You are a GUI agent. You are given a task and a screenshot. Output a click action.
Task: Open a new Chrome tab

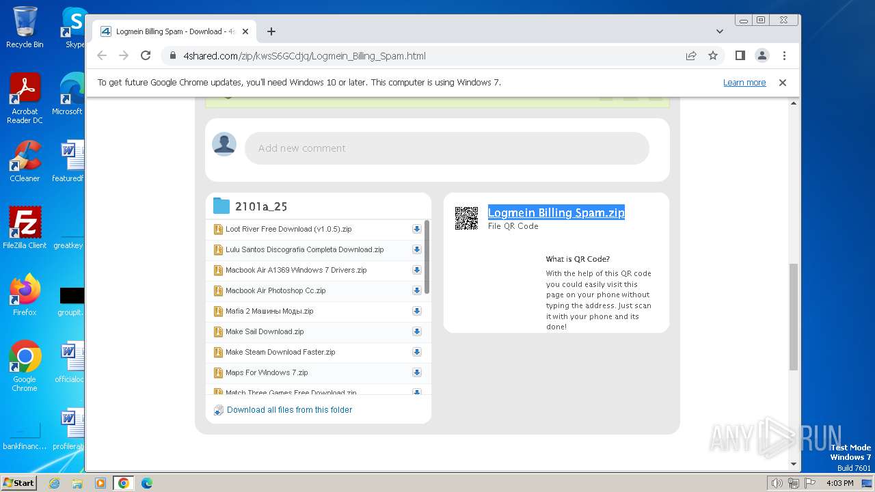point(271,31)
